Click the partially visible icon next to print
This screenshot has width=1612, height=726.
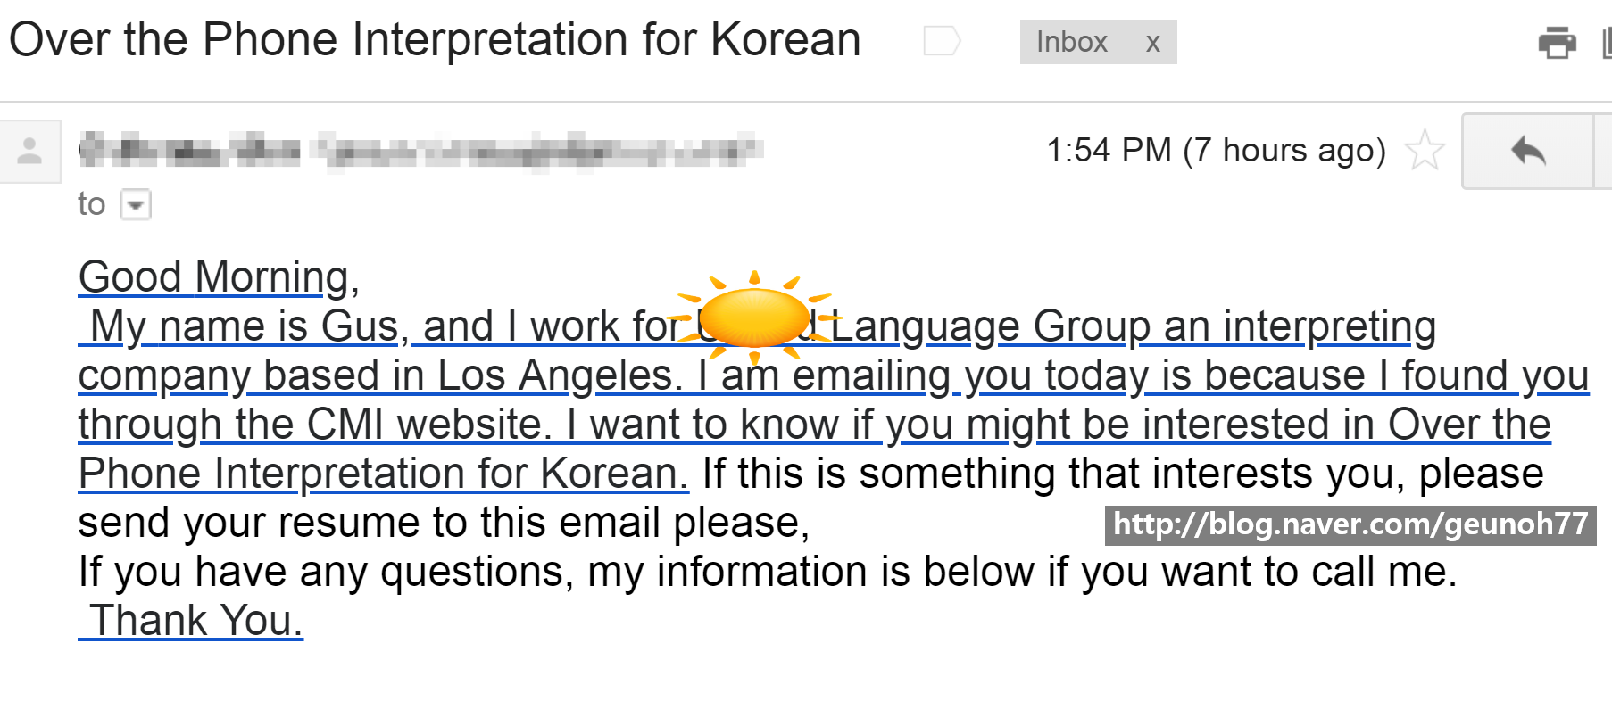tap(1607, 43)
